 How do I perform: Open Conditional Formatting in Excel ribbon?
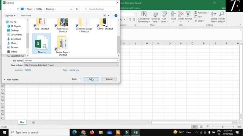click(x=144, y=17)
